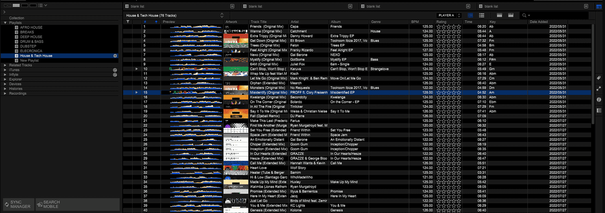Click the track list vertical scrollbar
The height and width of the screenshot is (213, 605).
[x=593, y=73]
